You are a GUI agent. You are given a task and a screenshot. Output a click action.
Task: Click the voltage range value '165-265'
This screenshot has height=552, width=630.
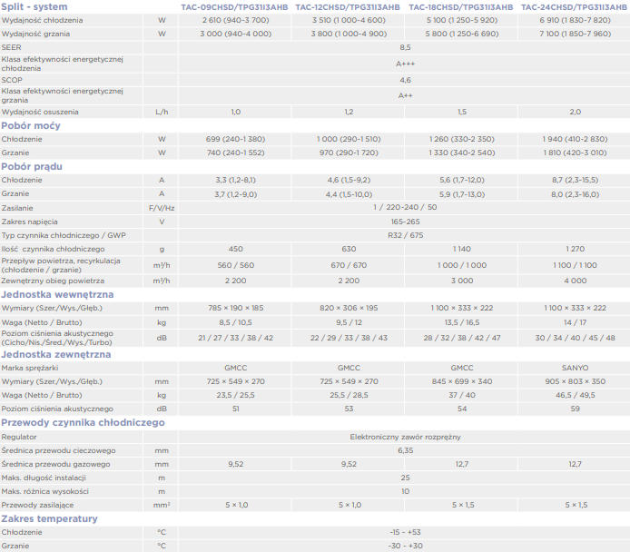click(x=405, y=222)
